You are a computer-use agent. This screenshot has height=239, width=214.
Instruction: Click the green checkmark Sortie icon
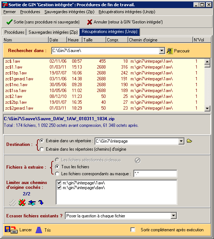9,22
